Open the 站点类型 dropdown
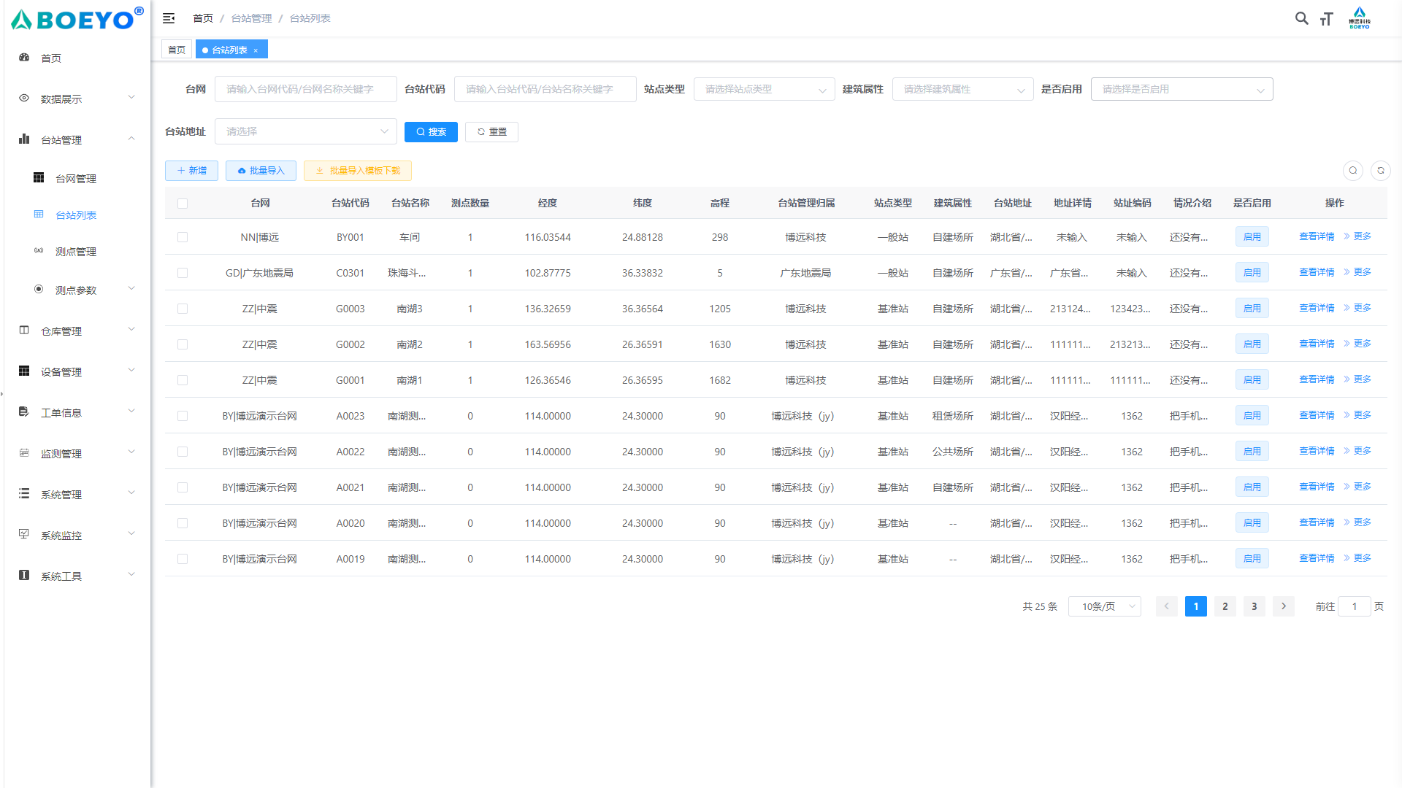Image resolution: width=1402 pixels, height=788 pixels. pos(764,89)
